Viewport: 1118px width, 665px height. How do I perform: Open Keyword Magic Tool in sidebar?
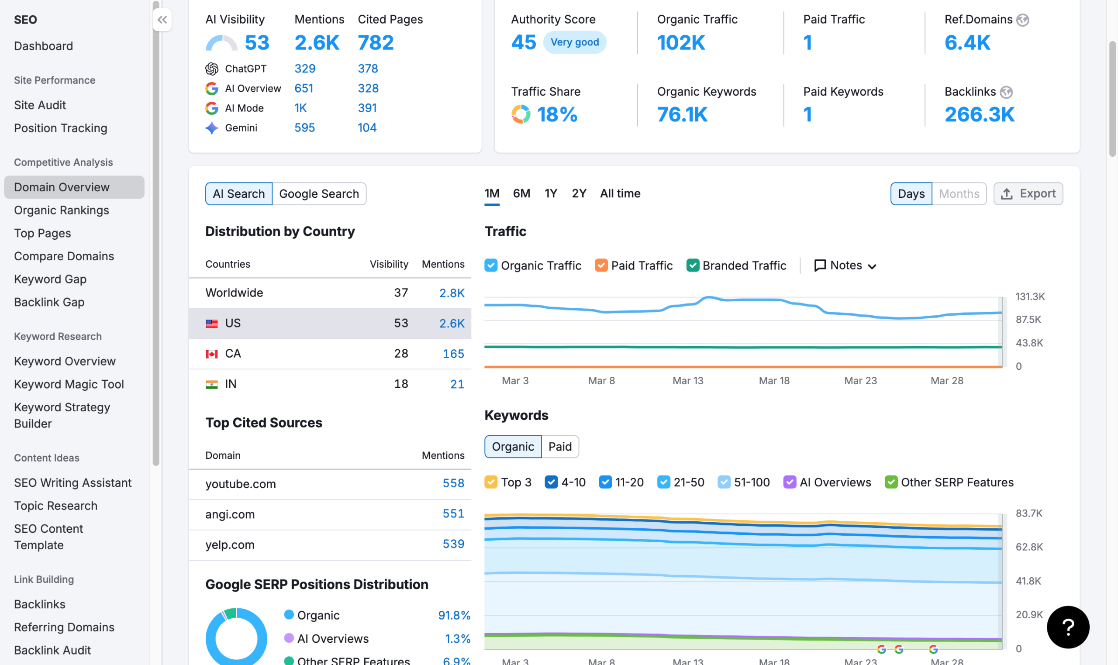tap(69, 384)
